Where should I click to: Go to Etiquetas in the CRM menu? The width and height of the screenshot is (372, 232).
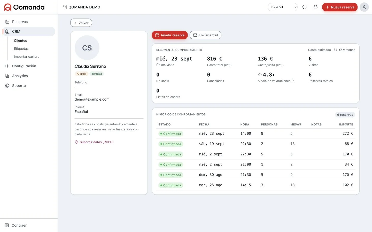(21, 48)
